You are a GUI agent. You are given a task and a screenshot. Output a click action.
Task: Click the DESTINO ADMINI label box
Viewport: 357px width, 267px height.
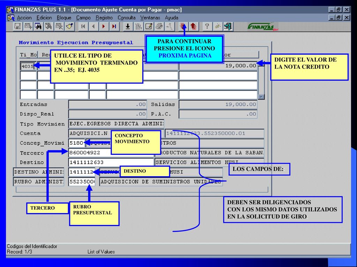39,172
